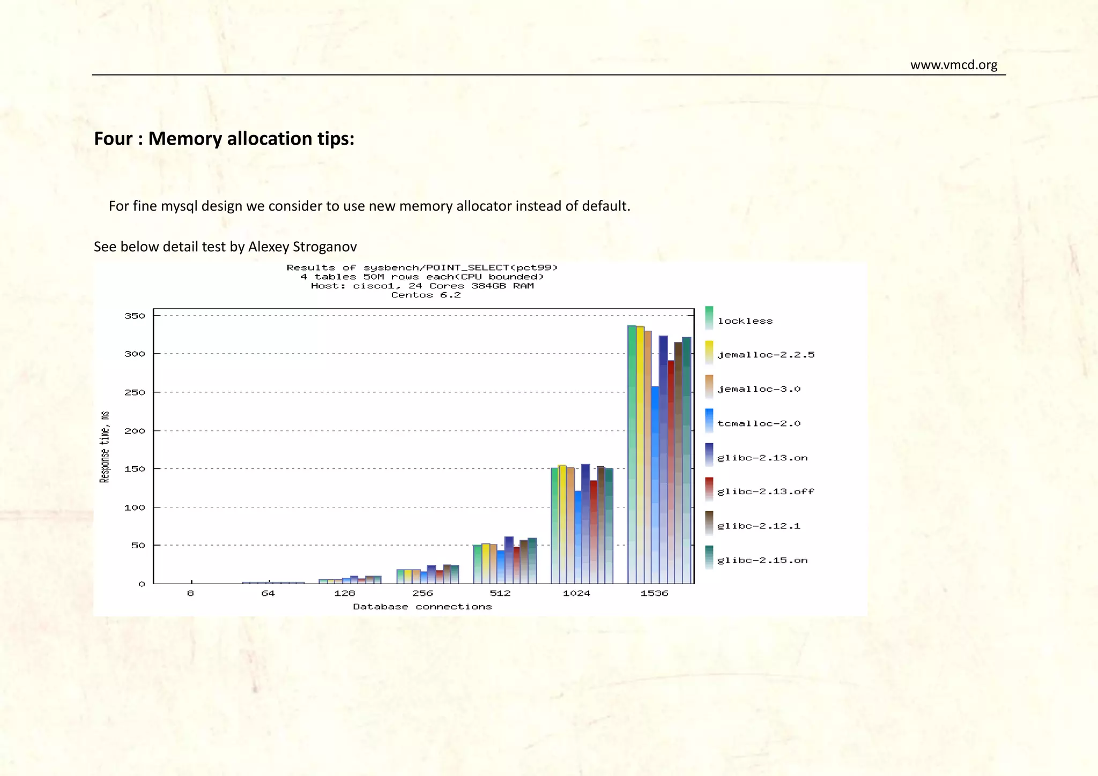Click the chart title Results of sysbench

[422, 267]
